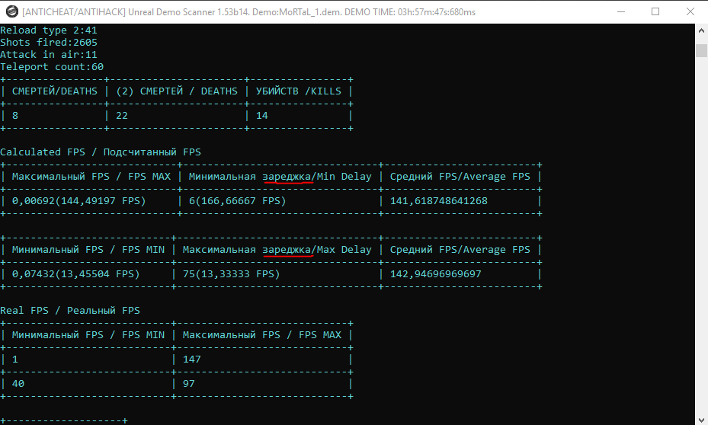The image size is (708, 425).
Task: Close the Unreal Demo Scanner console
Action: click(690, 11)
